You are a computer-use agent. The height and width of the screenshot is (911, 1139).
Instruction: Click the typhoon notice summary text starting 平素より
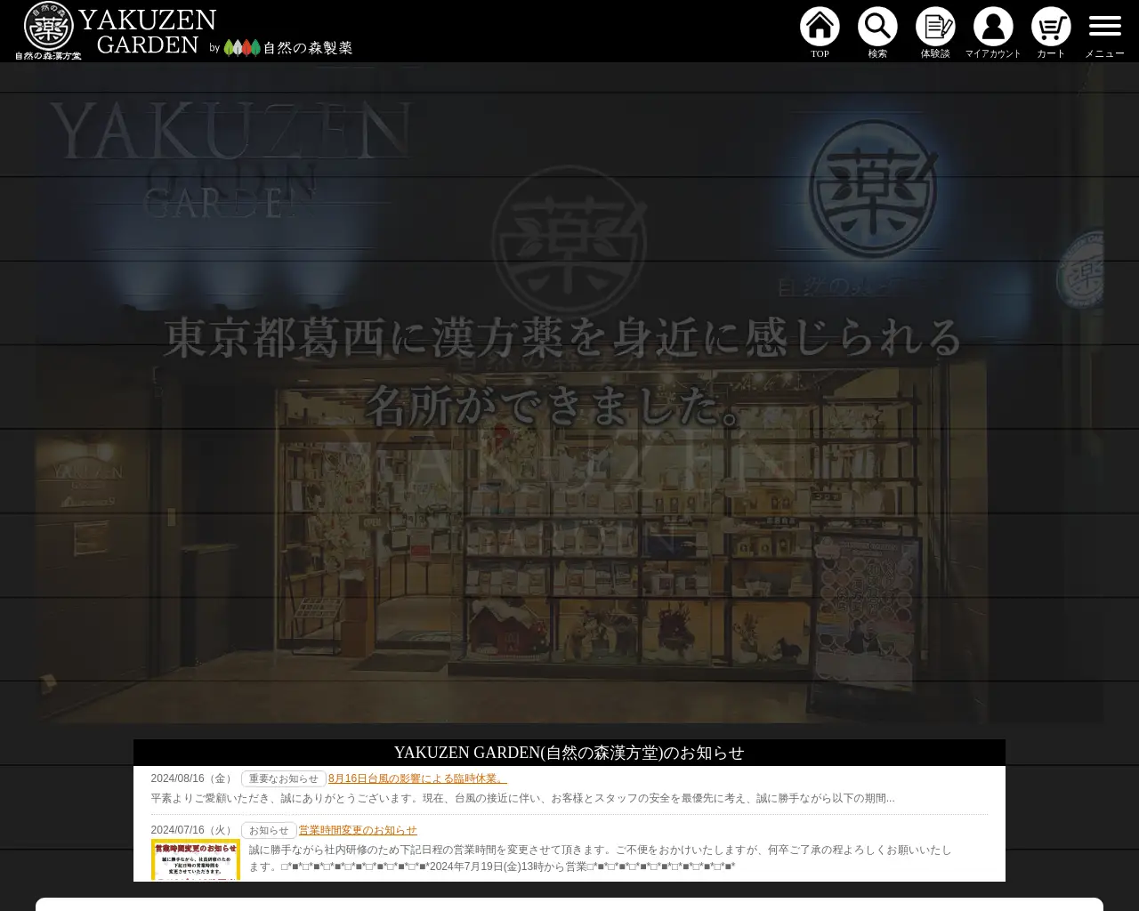(x=522, y=798)
